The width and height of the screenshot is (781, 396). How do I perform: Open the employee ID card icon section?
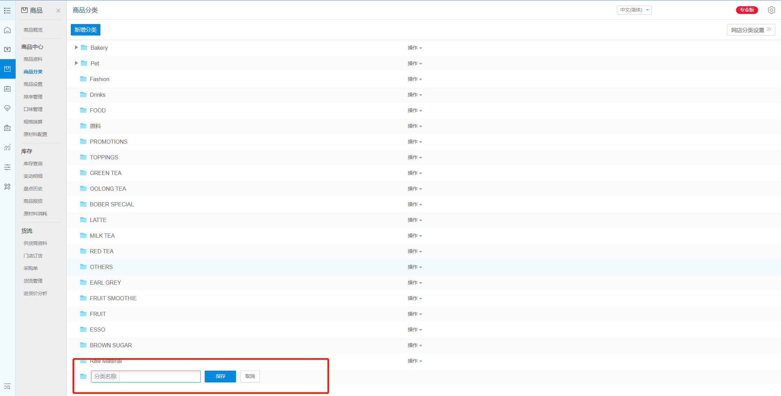point(7,89)
